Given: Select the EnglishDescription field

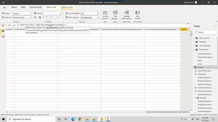Looking at the screenshot, I should [x=204, y=101].
